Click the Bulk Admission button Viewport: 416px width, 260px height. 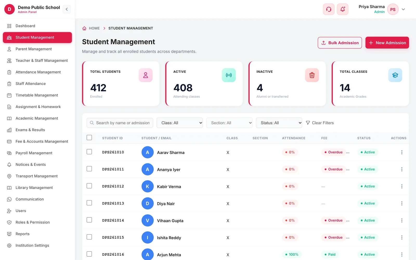[x=340, y=43]
